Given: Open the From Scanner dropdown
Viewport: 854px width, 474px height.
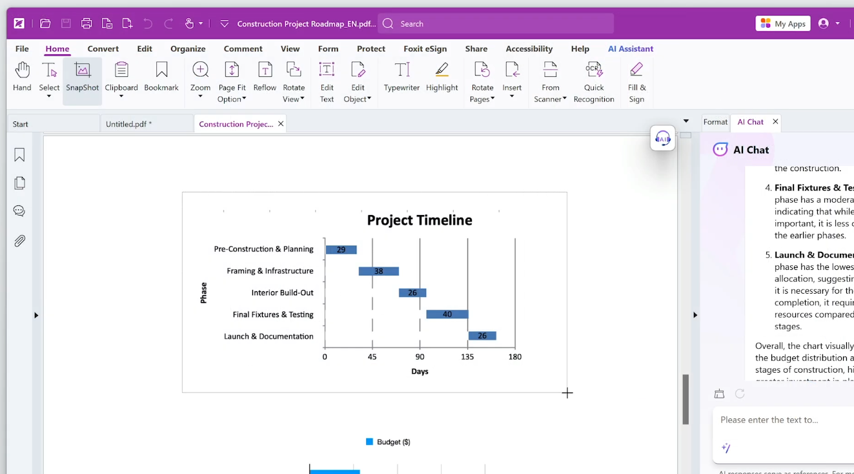Looking at the screenshot, I should pyautogui.click(x=551, y=82).
